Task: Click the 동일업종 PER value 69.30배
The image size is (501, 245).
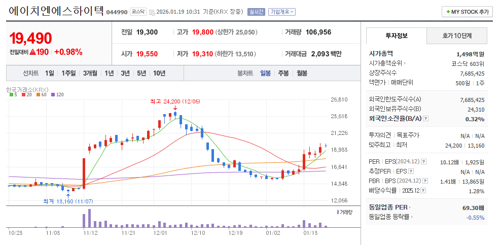Action: (x=473, y=208)
